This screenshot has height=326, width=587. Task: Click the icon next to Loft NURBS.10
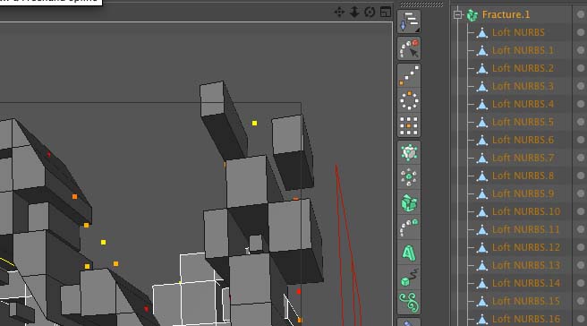point(482,211)
